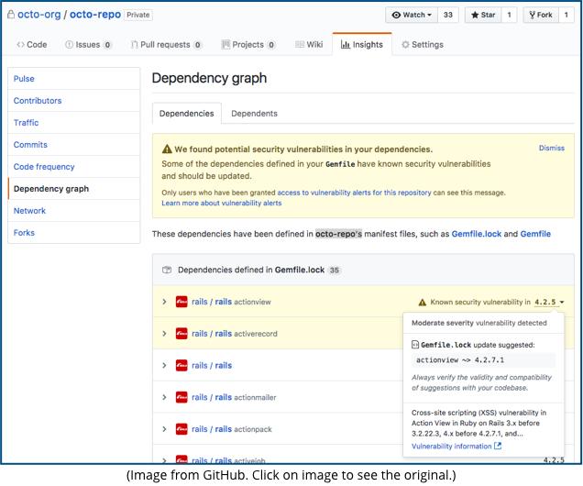
Task: Open Forks in the sidebar
Action: point(74,232)
